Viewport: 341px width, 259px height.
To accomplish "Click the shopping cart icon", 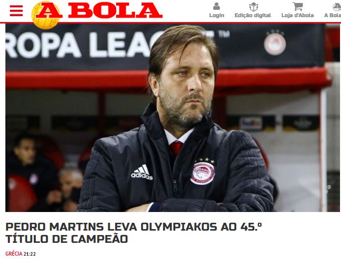I will click(298, 6).
